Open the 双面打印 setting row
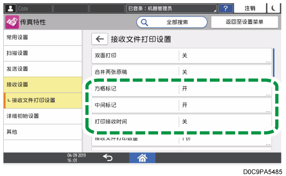The image size is (286, 176). (x=181, y=56)
